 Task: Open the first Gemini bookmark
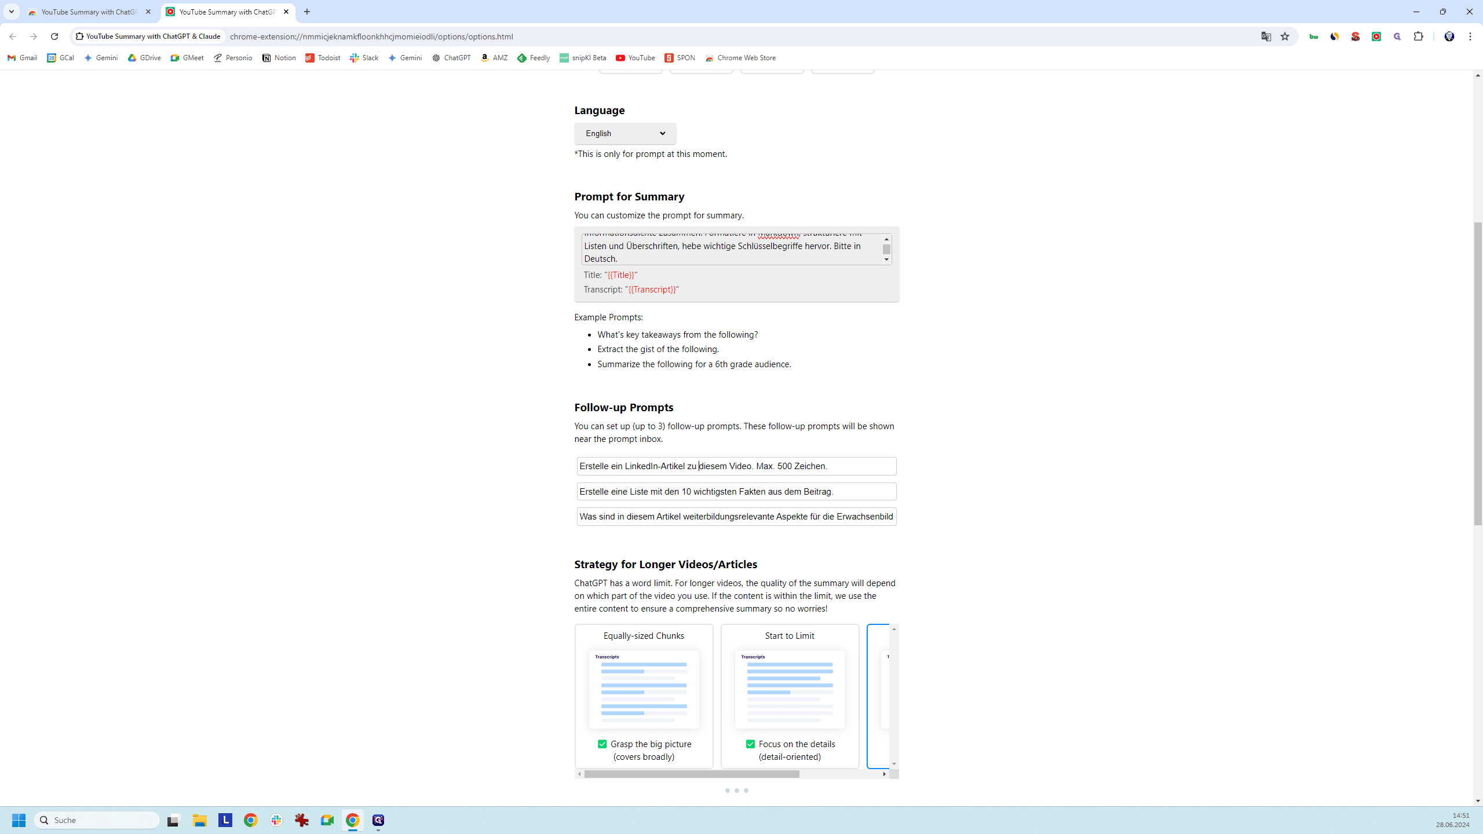[101, 58]
